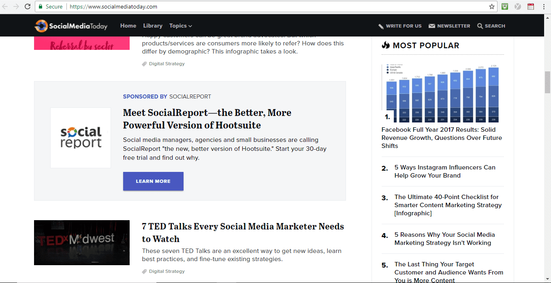Click the Social Report logo image
Image resolution: width=551 pixels, height=283 pixels.
(x=81, y=138)
